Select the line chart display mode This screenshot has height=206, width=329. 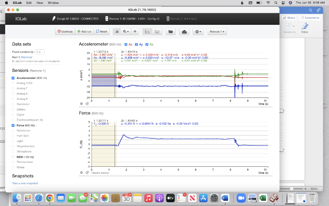point(147,32)
